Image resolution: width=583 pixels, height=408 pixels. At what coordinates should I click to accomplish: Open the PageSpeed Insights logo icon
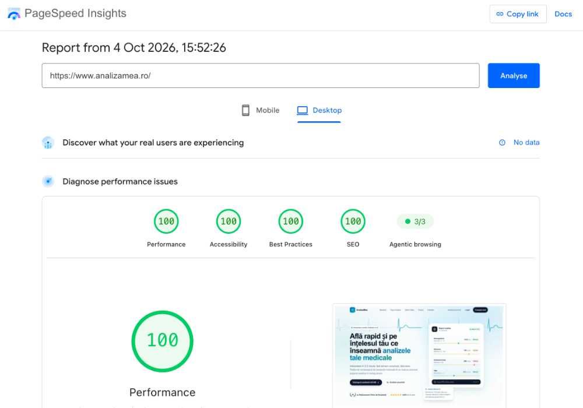14,14
